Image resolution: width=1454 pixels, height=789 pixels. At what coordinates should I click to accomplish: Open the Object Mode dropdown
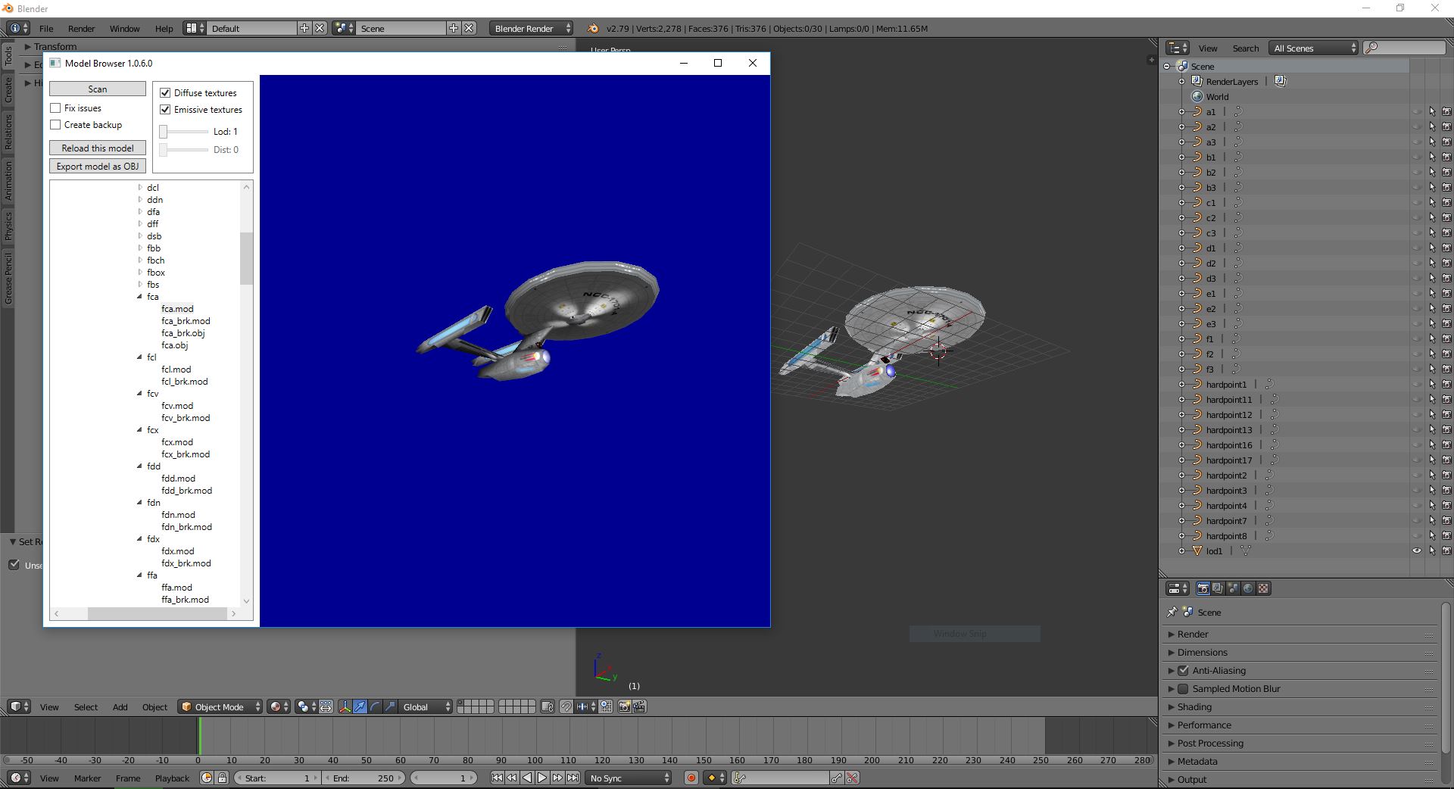click(220, 706)
